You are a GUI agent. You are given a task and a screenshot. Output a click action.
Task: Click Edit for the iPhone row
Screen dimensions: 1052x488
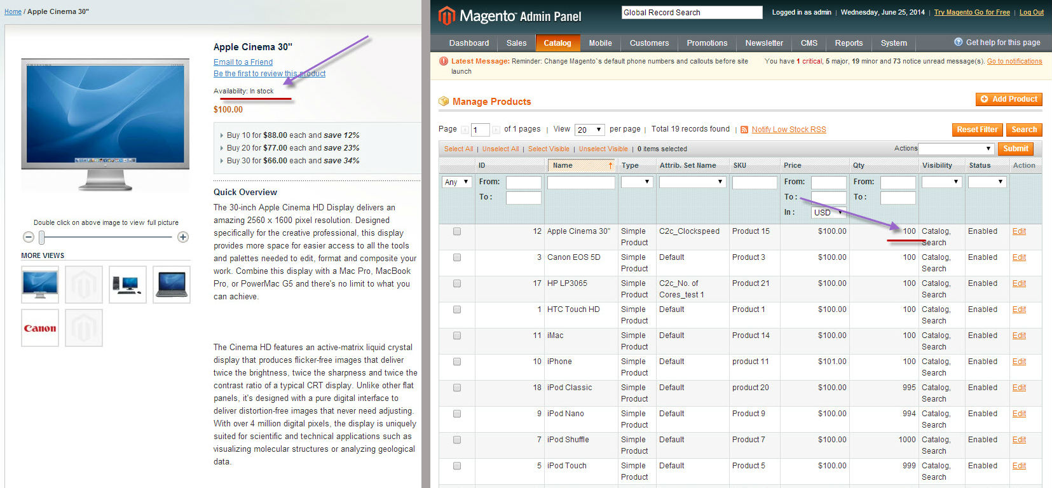[x=1019, y=362]
